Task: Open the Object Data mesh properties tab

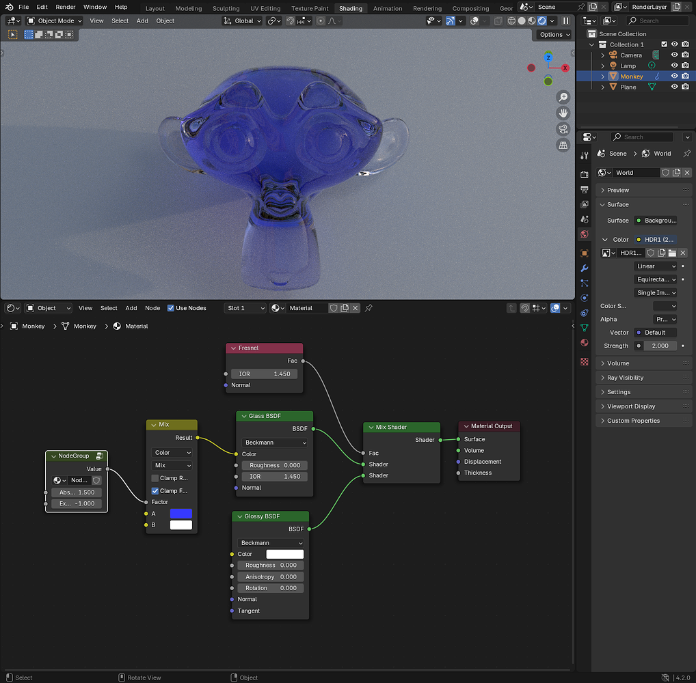Action: (x=584, y=328)
